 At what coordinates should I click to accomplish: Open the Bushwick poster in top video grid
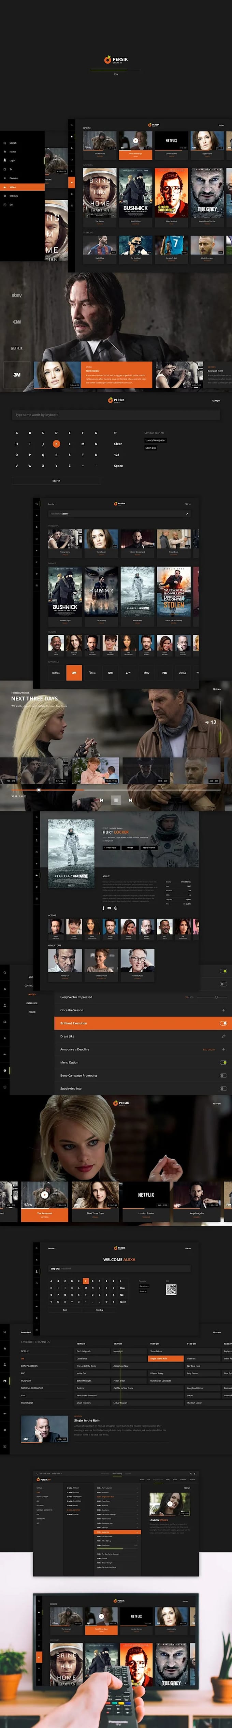[x=135, y=193]
